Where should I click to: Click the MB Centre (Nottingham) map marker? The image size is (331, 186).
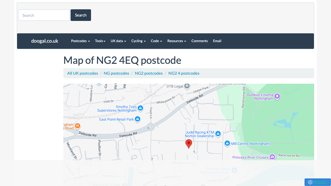click(x=227, y=143)
